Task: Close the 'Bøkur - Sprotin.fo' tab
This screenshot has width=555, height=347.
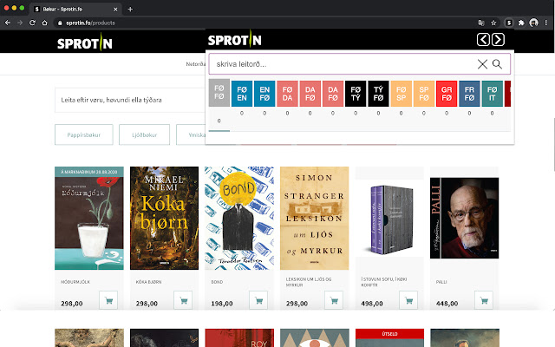Action: pyautogui.click(x=115, y=10)
